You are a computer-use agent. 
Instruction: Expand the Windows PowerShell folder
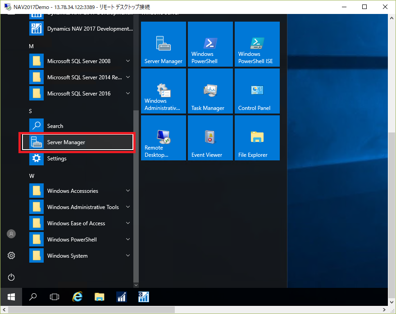tap(81, 240)
